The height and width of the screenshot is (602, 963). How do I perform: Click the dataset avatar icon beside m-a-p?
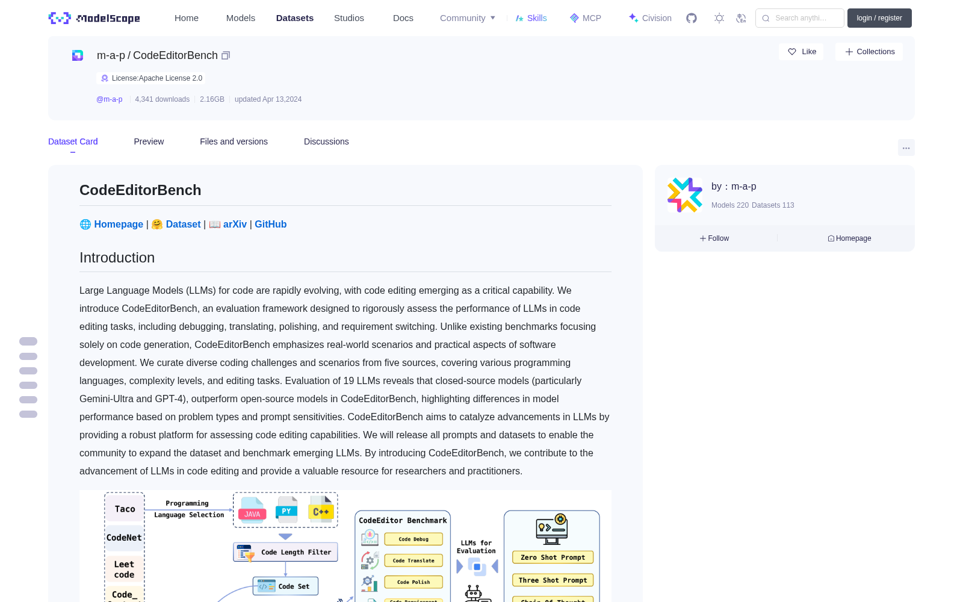tap(78, 55)
